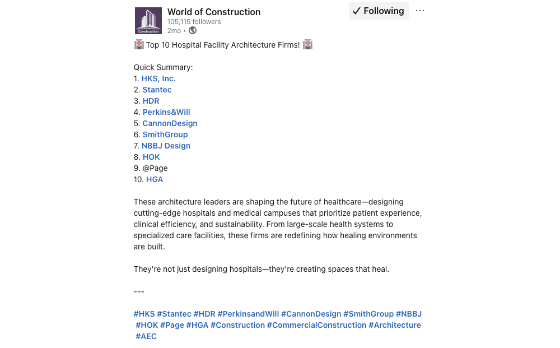This screenshot has height=348, width=560.
Task: Toggle the Following button
Action: pyautogui.click(x=379, y=11)
